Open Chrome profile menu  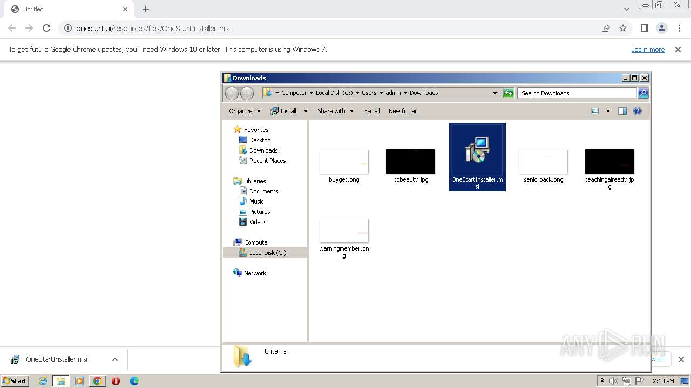pos(661,28)
